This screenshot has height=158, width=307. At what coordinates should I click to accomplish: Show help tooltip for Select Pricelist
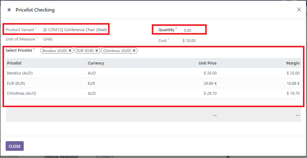tap(34, 49)
